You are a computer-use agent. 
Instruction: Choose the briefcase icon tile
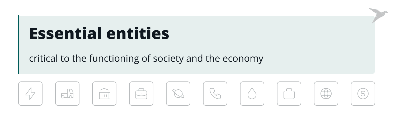pos(141,94)
